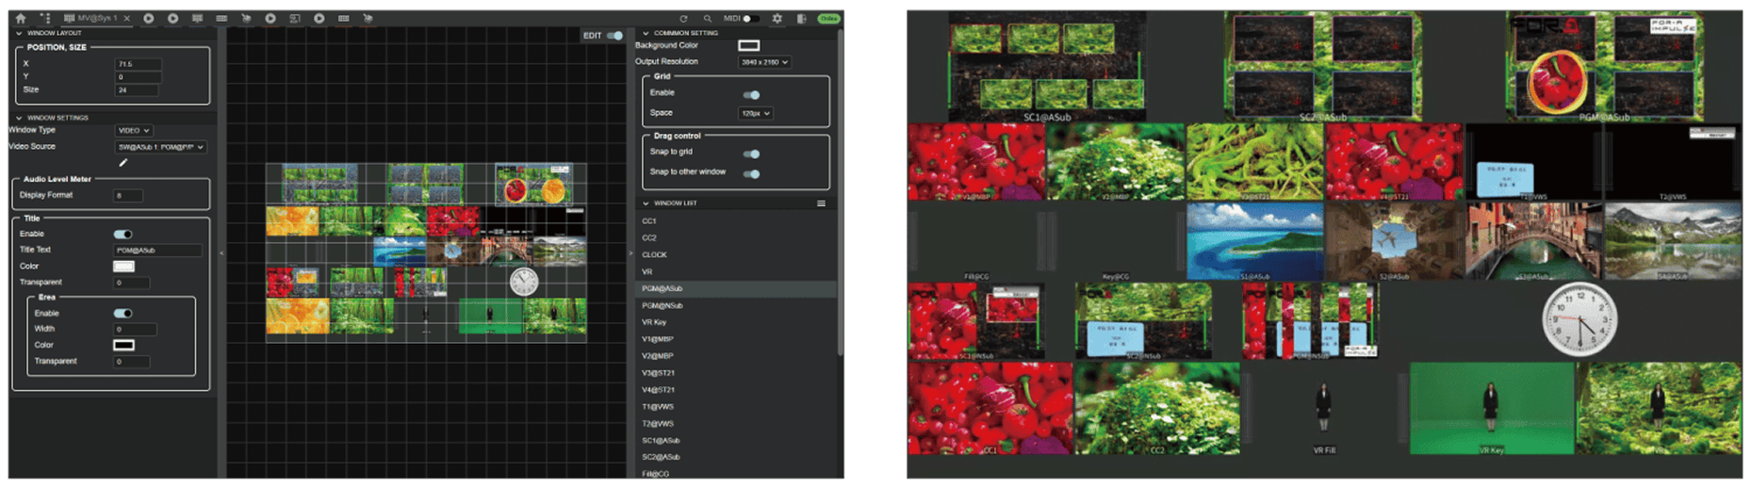Image resolution: width=1751 pixels, height=488 pixels.
Task: Collapse the WINDOW LIST section
Action: 646,203
